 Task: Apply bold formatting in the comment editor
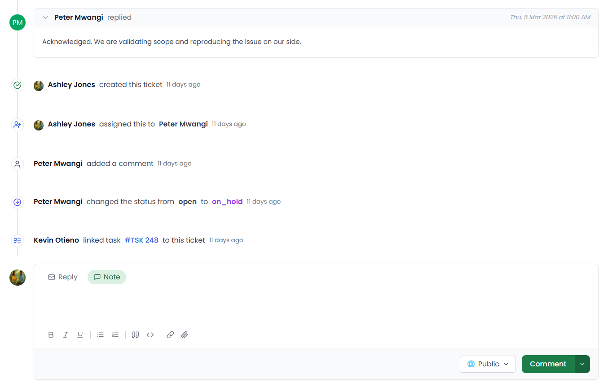[x=51, y=335]
